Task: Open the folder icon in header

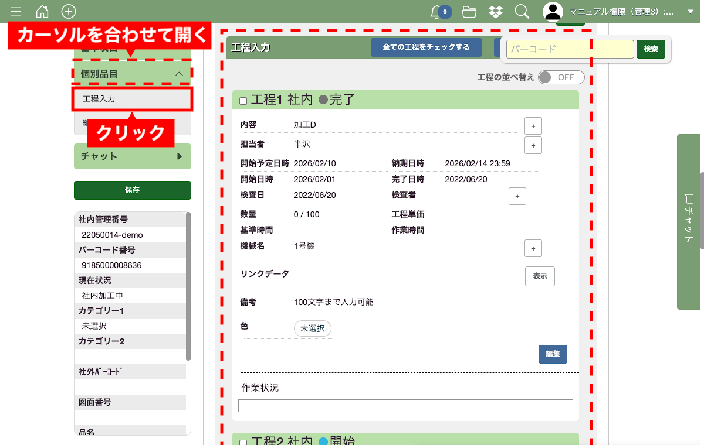Action: [x=469, y=11]
